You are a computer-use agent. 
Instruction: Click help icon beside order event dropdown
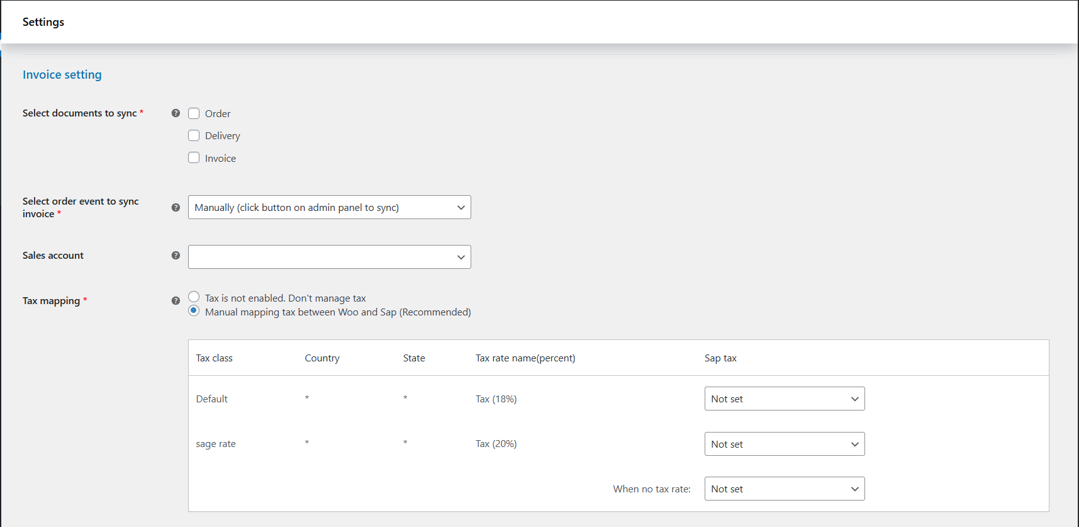[x=176, y=208]
